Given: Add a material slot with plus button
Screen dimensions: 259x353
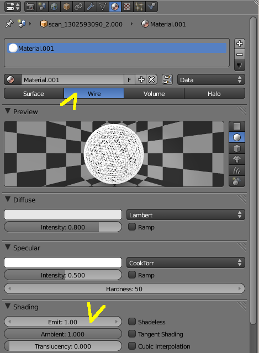Looking at the screenshot, I should pyautogui.click(x=239, y=44).
